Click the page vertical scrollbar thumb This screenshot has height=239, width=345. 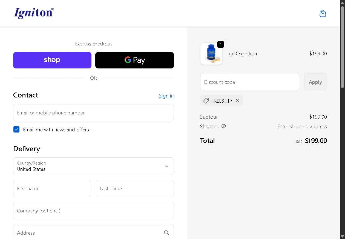[342, 47]
